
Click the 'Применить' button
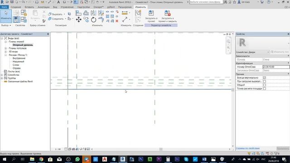pyautogui.click(x=283, y=149)
